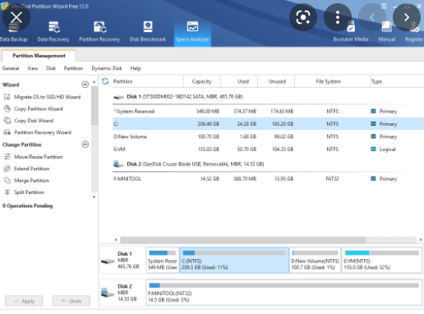Go to previous image with left arrow
Viewport: 424px width, 314px height.
[372, 17]
